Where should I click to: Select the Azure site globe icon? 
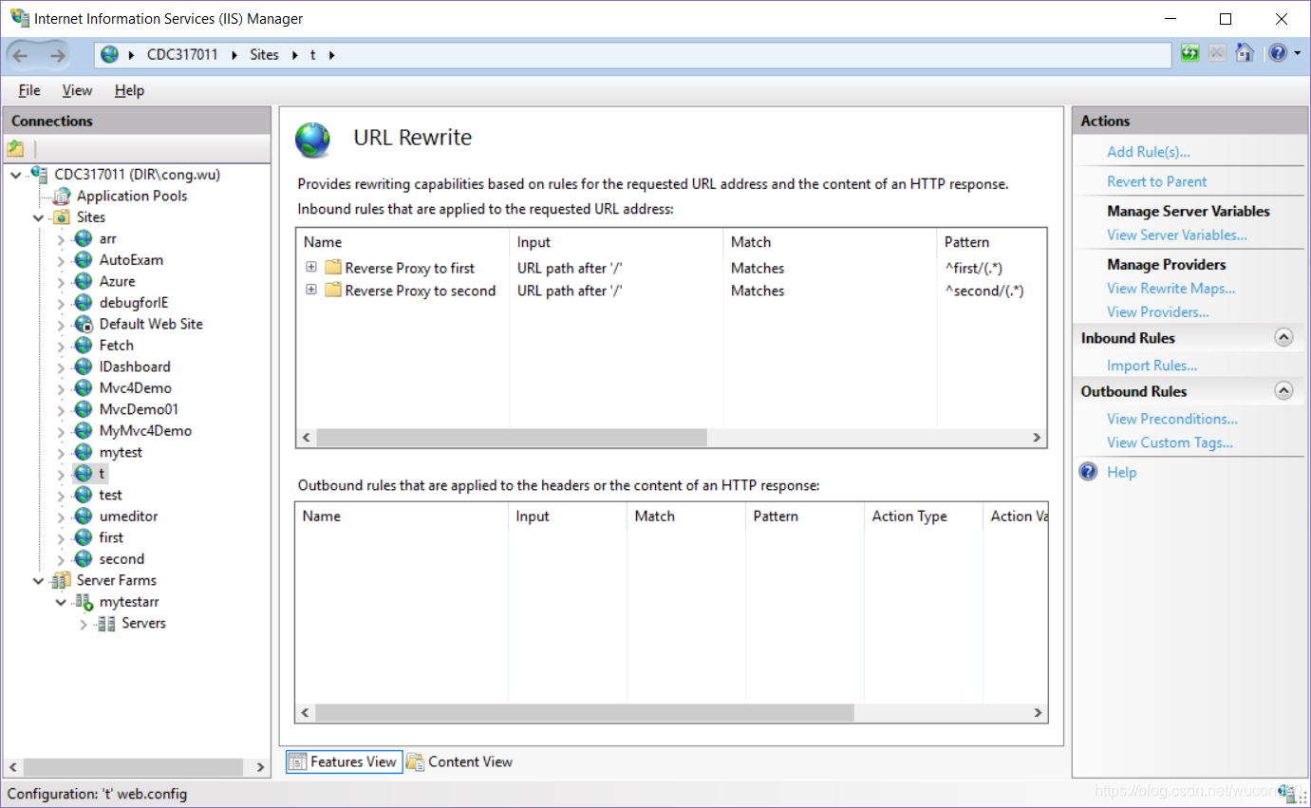[x=84, y=281]
